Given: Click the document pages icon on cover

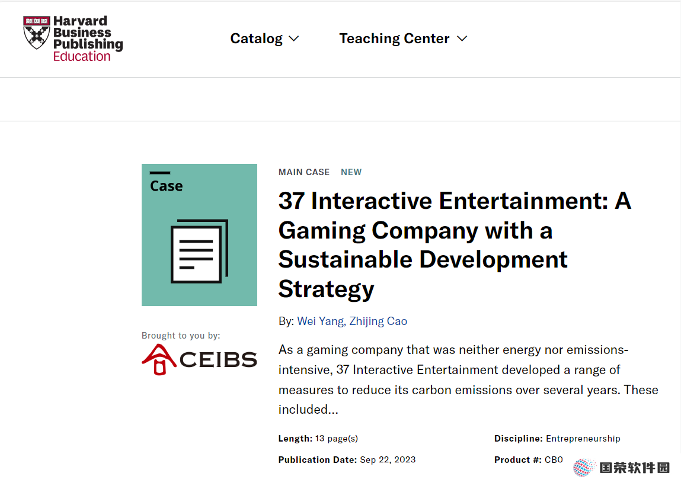Looking at the screenshot, I should 199,251.
